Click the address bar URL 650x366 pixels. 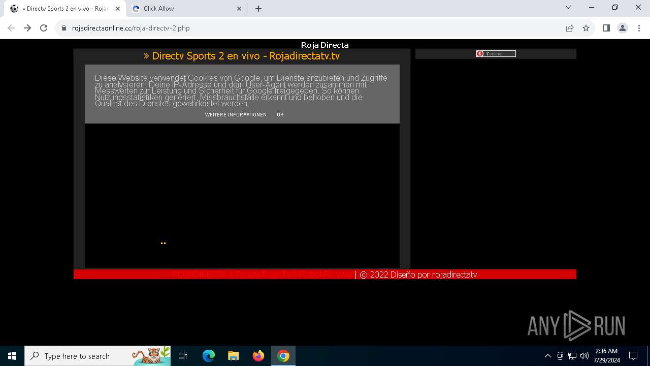(x=131, y=28)
